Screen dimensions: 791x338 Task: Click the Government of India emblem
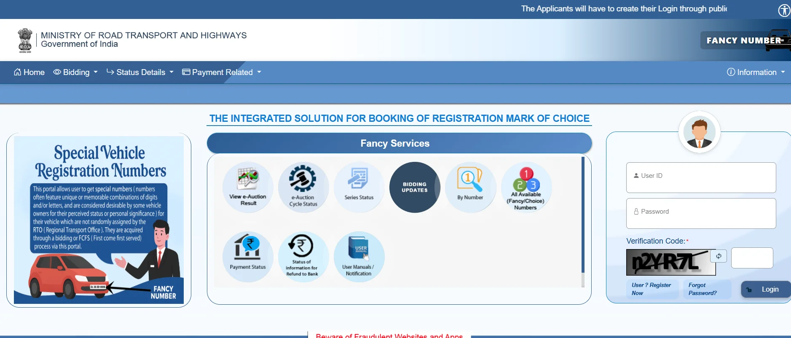pyautogui.click(x=25, y=40)
